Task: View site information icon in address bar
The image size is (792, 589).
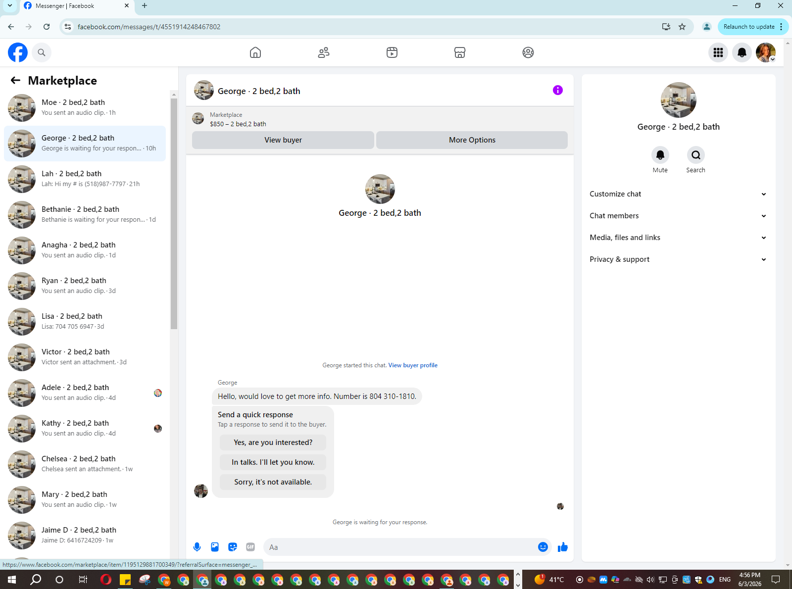Action: point(68,27)
